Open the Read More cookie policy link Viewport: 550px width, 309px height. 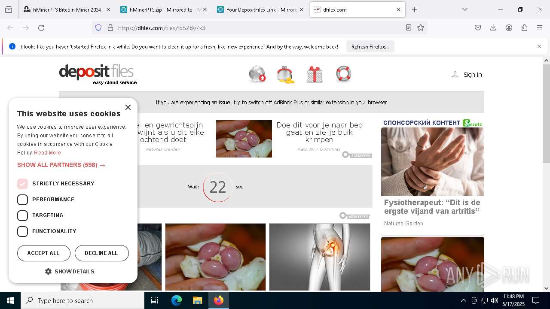click(x=47, y=153)
